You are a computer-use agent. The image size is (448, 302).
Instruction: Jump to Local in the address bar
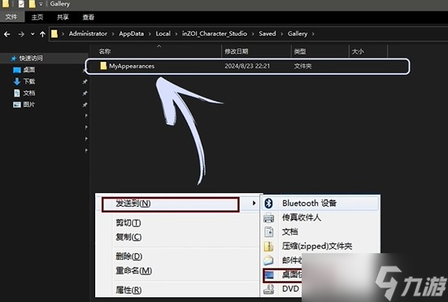coord(163,33)
